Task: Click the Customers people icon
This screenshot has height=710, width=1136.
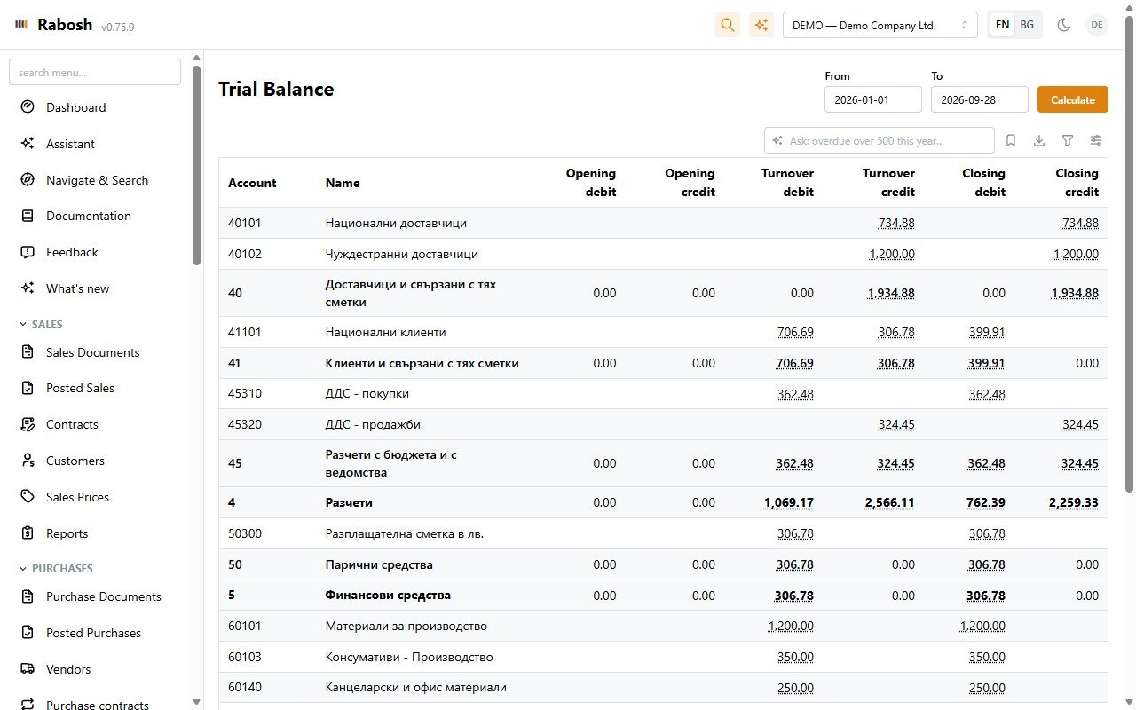Action: click(28, 461)
